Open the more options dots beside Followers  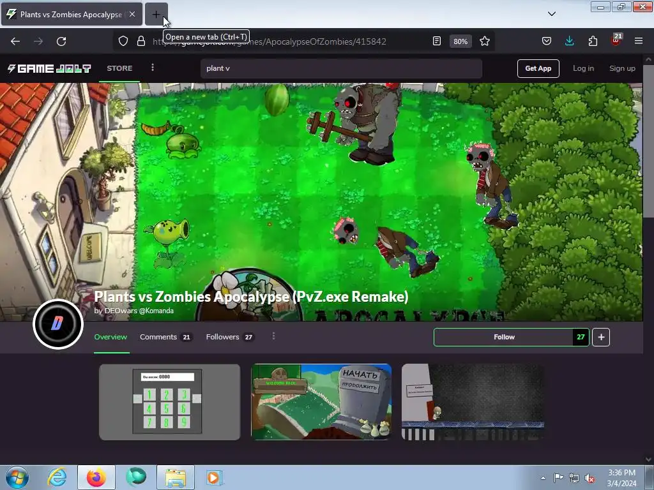pyautogui.click(x=273, y=336)
